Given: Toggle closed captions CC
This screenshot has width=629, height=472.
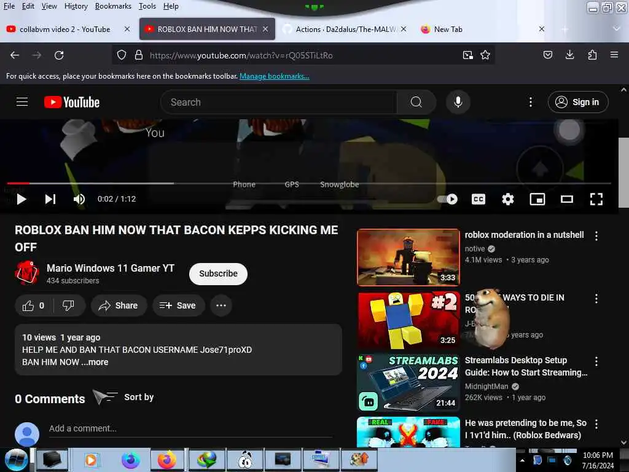Looking at the screenshot, I should click(478, 199).
